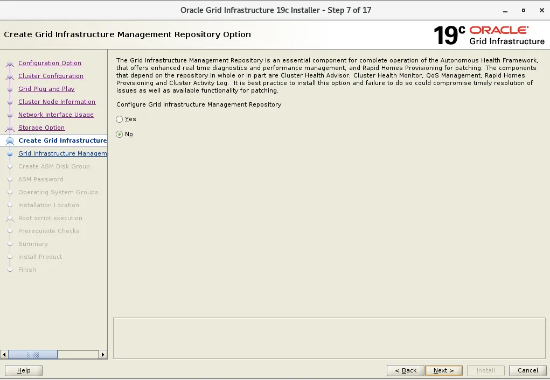Click the right arrow on the sidebar scrollbar
The width and height of the screenshot is (550, 380).
point(103,355)
